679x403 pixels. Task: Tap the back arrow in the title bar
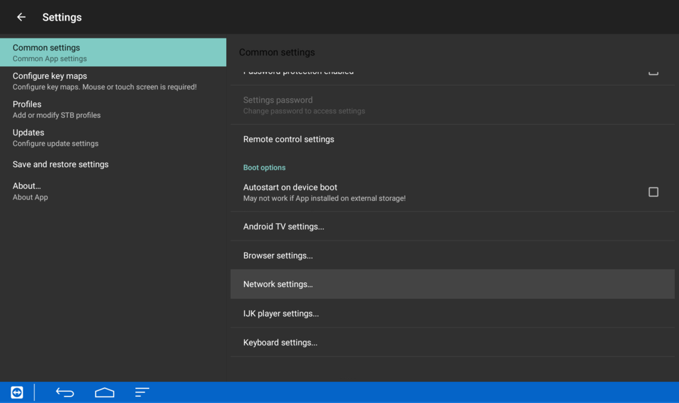(21, 17)
